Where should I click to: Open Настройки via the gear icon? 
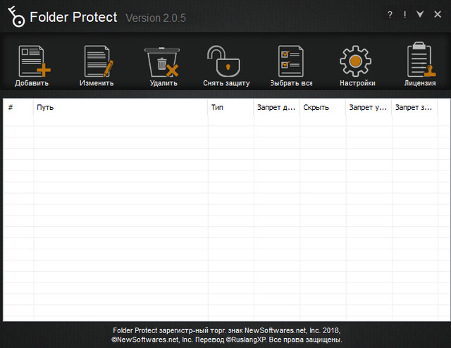click(357, 62)
